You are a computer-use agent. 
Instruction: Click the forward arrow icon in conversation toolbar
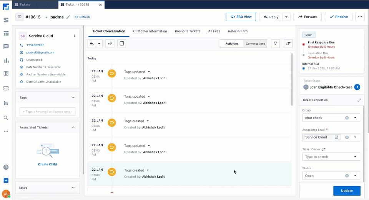(x=110, y=43)
